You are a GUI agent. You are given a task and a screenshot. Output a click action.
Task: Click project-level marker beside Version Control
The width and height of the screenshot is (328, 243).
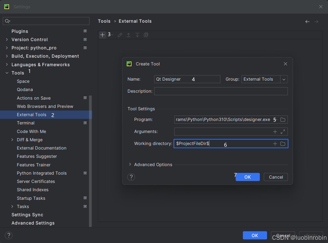(85, 40)
